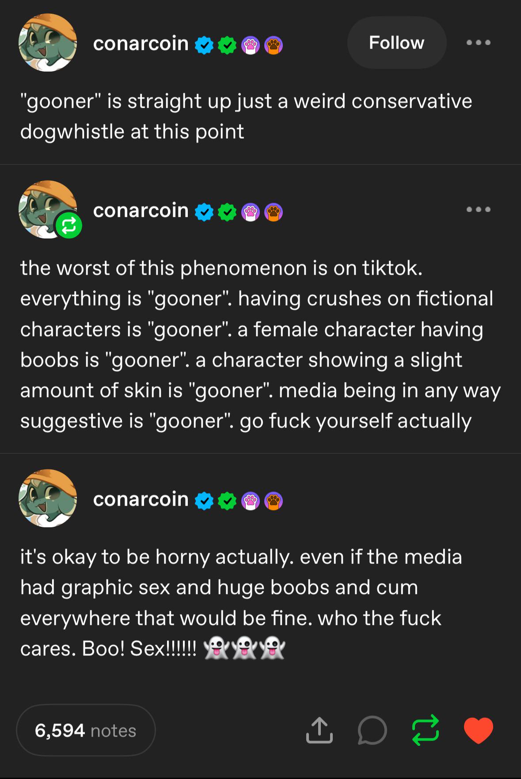Open replies with the speech bubble icon
This screenshot has width=521, height=779.
372,730
